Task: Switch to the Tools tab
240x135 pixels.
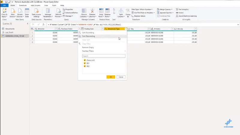Action: [54, 5]
